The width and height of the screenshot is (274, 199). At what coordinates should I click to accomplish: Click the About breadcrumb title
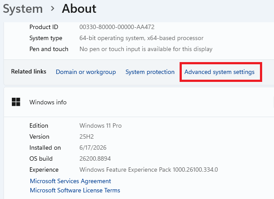(x=79, y=8)
